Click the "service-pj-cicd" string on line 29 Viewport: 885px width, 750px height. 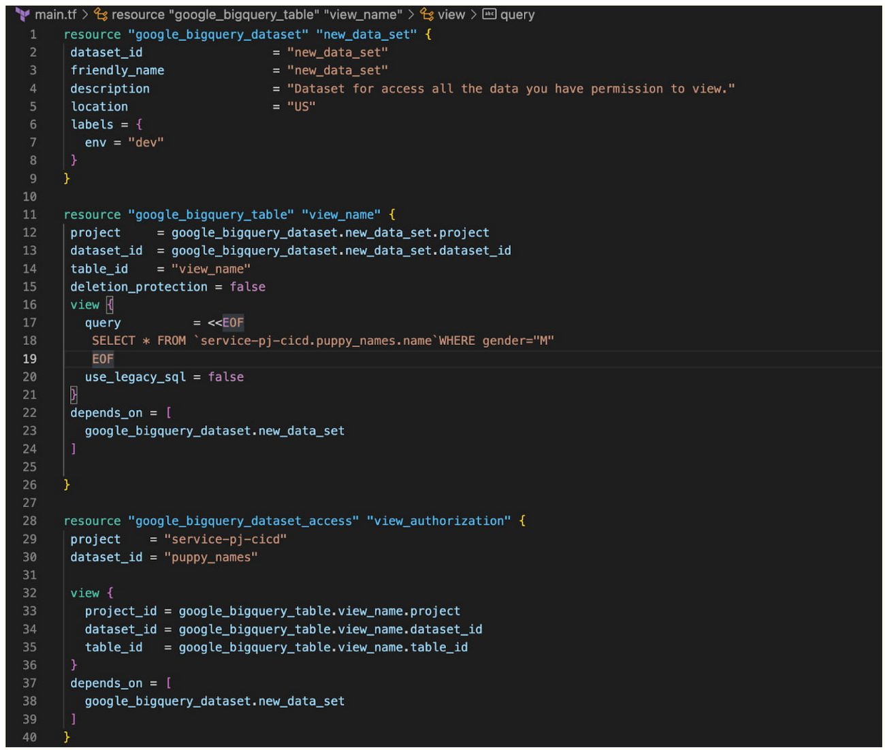tap(225, 539)
